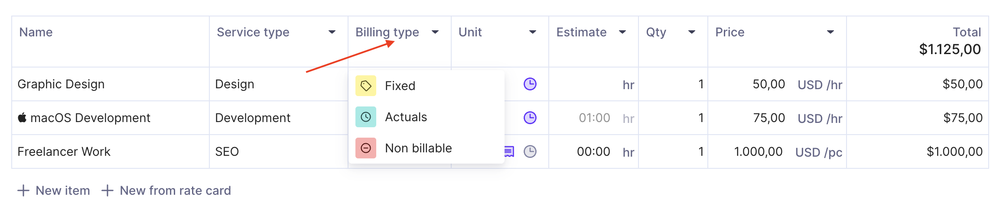Screen dimensions: 1003x219
Task: Click the yellow Fixed tag icon
Action: (x=366, y=86)
